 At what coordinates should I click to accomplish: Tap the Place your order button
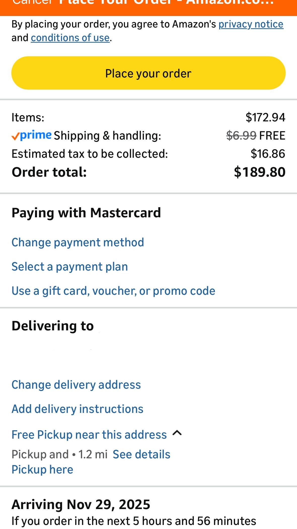148,73
